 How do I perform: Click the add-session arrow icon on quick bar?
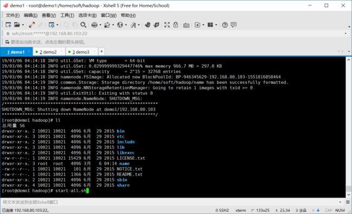pyautogui.click(x=7, y=42)
